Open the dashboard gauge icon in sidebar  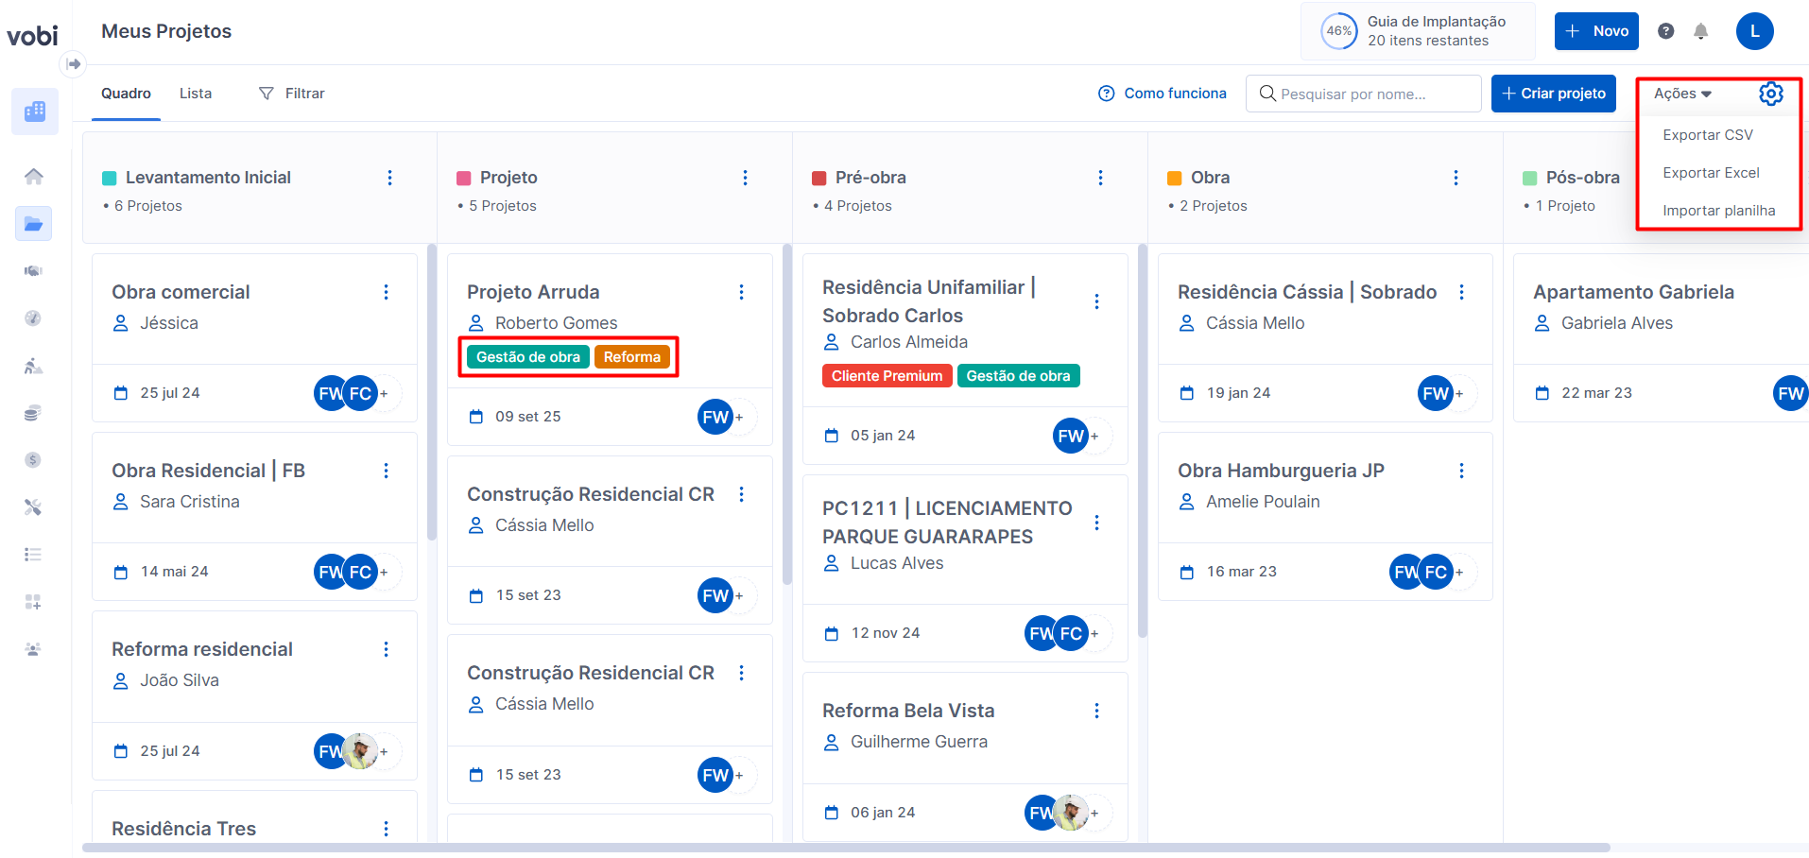[33, 318]
